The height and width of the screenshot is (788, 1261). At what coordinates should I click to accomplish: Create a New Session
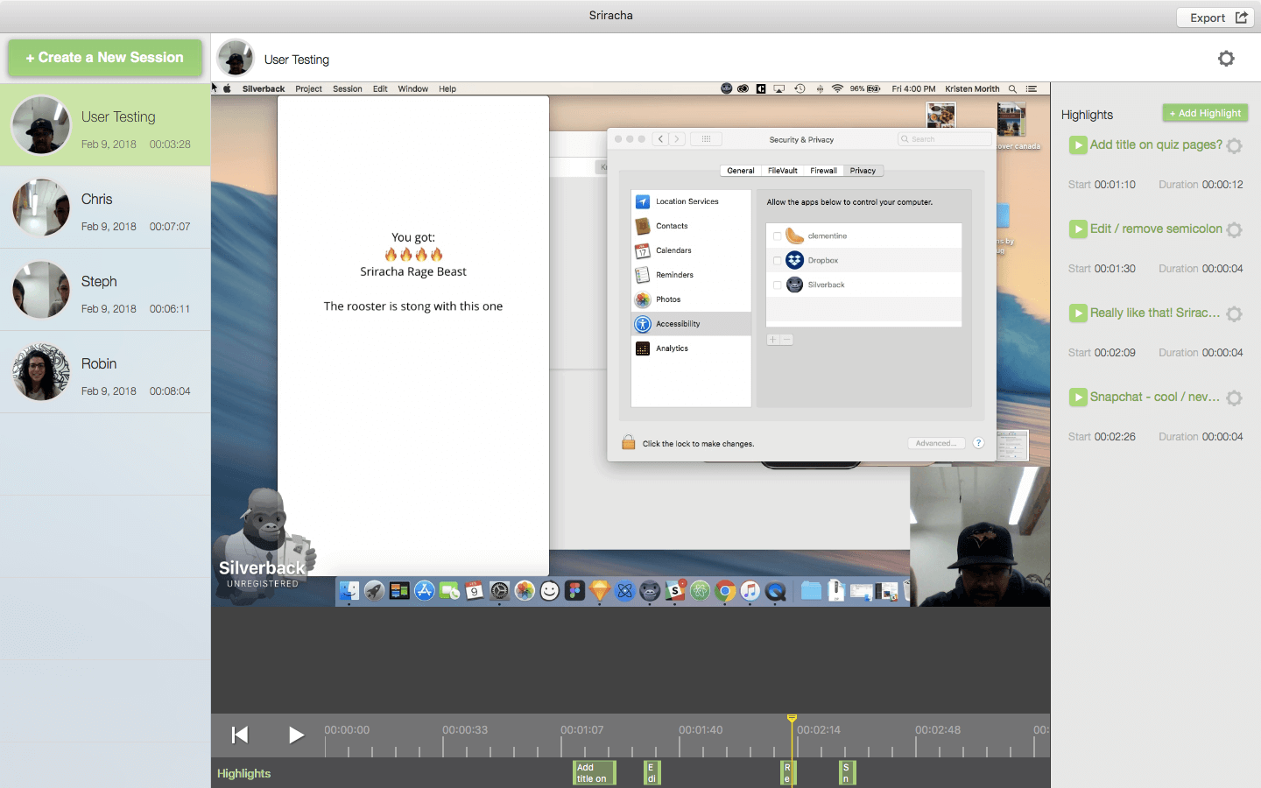pyautogui.click(x=105, y=58)
